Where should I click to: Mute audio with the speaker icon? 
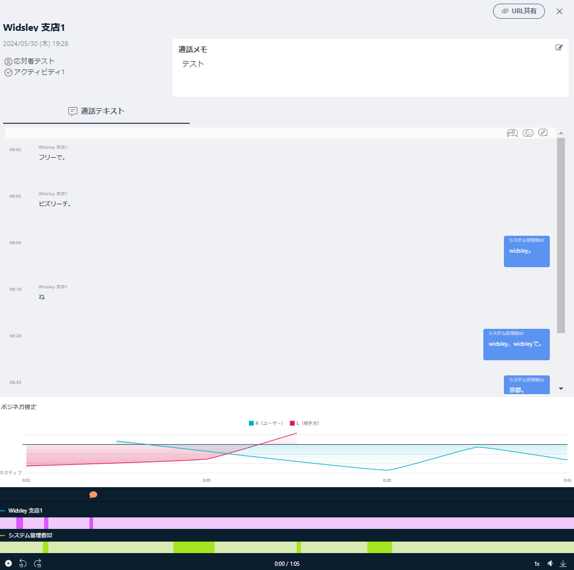click(550, 563)
